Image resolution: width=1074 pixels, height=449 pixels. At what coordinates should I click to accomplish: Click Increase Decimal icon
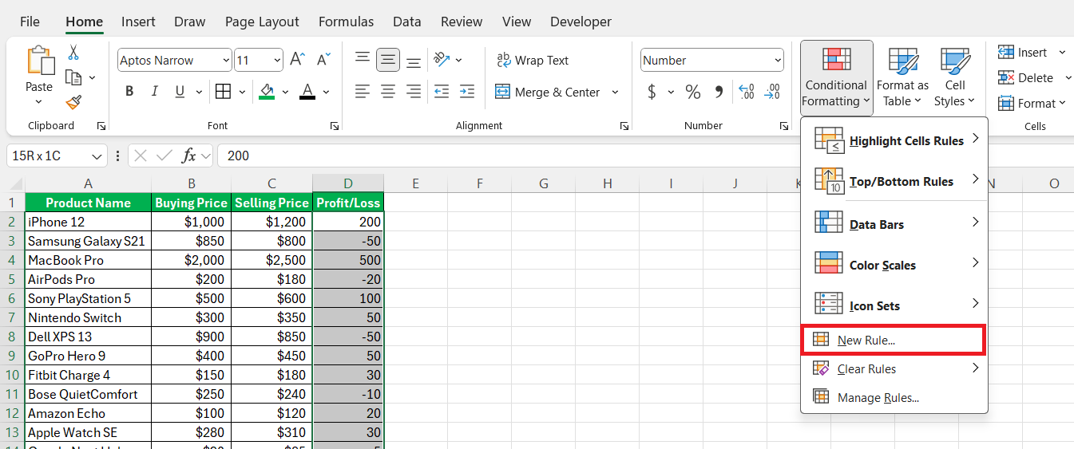click(x=747, y=92)
